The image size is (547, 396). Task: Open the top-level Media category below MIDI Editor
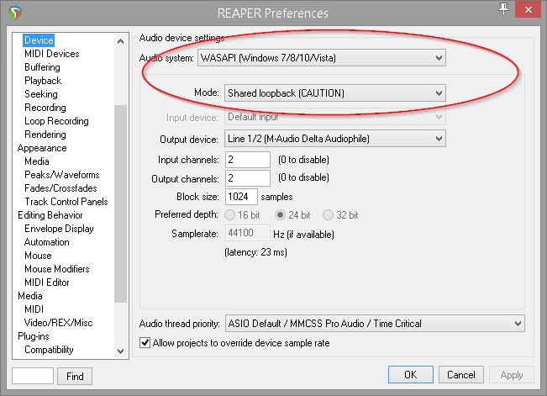30,296
